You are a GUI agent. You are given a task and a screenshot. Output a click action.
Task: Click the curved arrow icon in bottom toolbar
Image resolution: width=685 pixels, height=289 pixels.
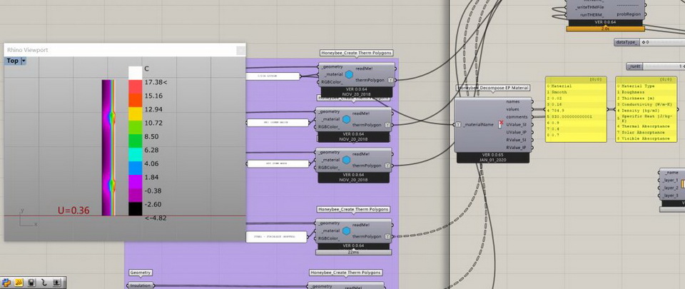[x=43, y=283]
